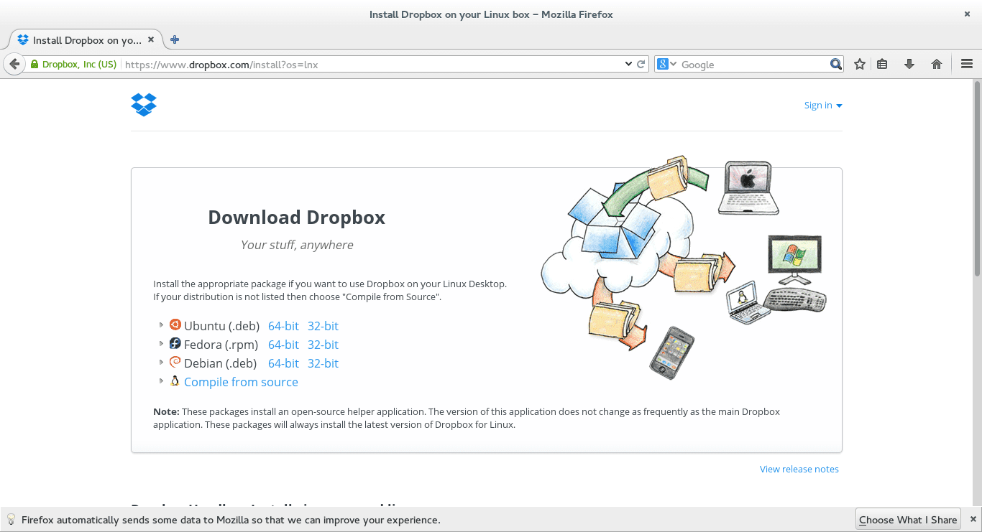
Task: Click the Download Dropbox heading
Action: tap(297, 218)
